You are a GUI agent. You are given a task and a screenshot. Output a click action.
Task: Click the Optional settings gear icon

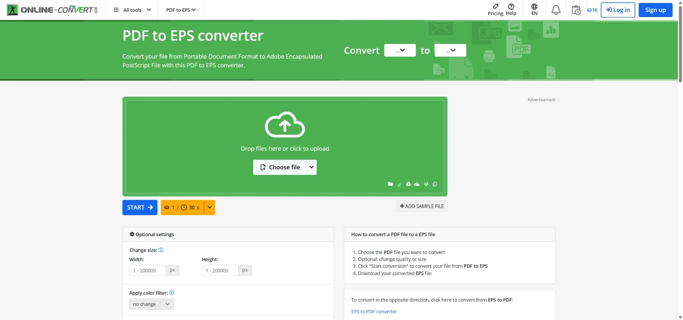[x=132, y=234]
